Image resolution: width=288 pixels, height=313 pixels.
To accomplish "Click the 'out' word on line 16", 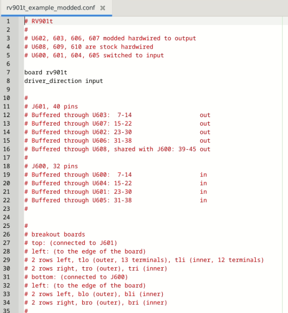I will (205, 149).
